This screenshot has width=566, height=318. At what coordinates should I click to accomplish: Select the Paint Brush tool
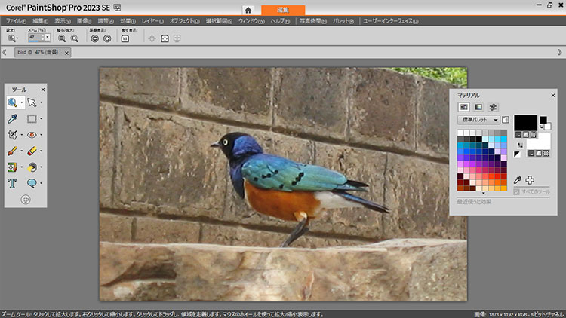coord(13,151)
